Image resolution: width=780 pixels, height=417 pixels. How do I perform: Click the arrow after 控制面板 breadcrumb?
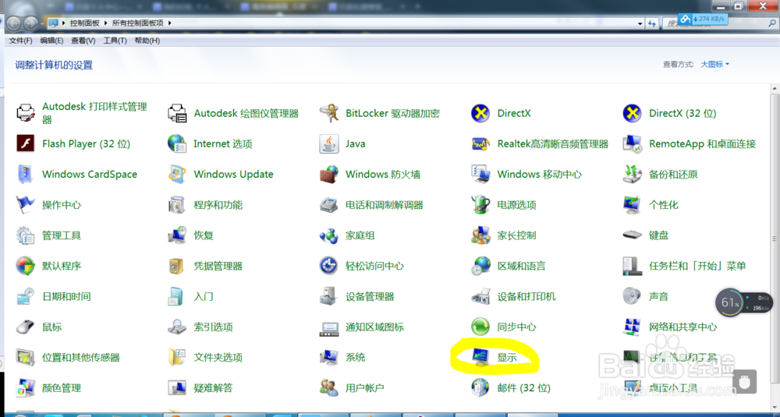click(x=105, y=23)
